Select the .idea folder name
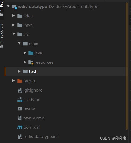 pos(28,16)
